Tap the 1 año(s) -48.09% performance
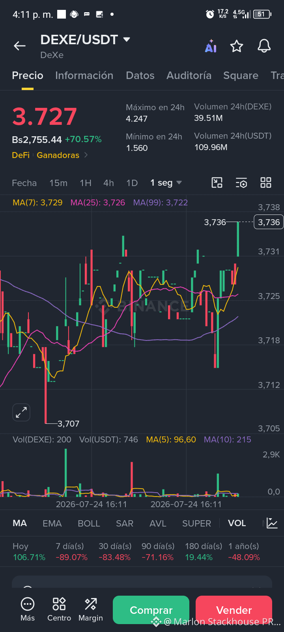 point(244,552)
